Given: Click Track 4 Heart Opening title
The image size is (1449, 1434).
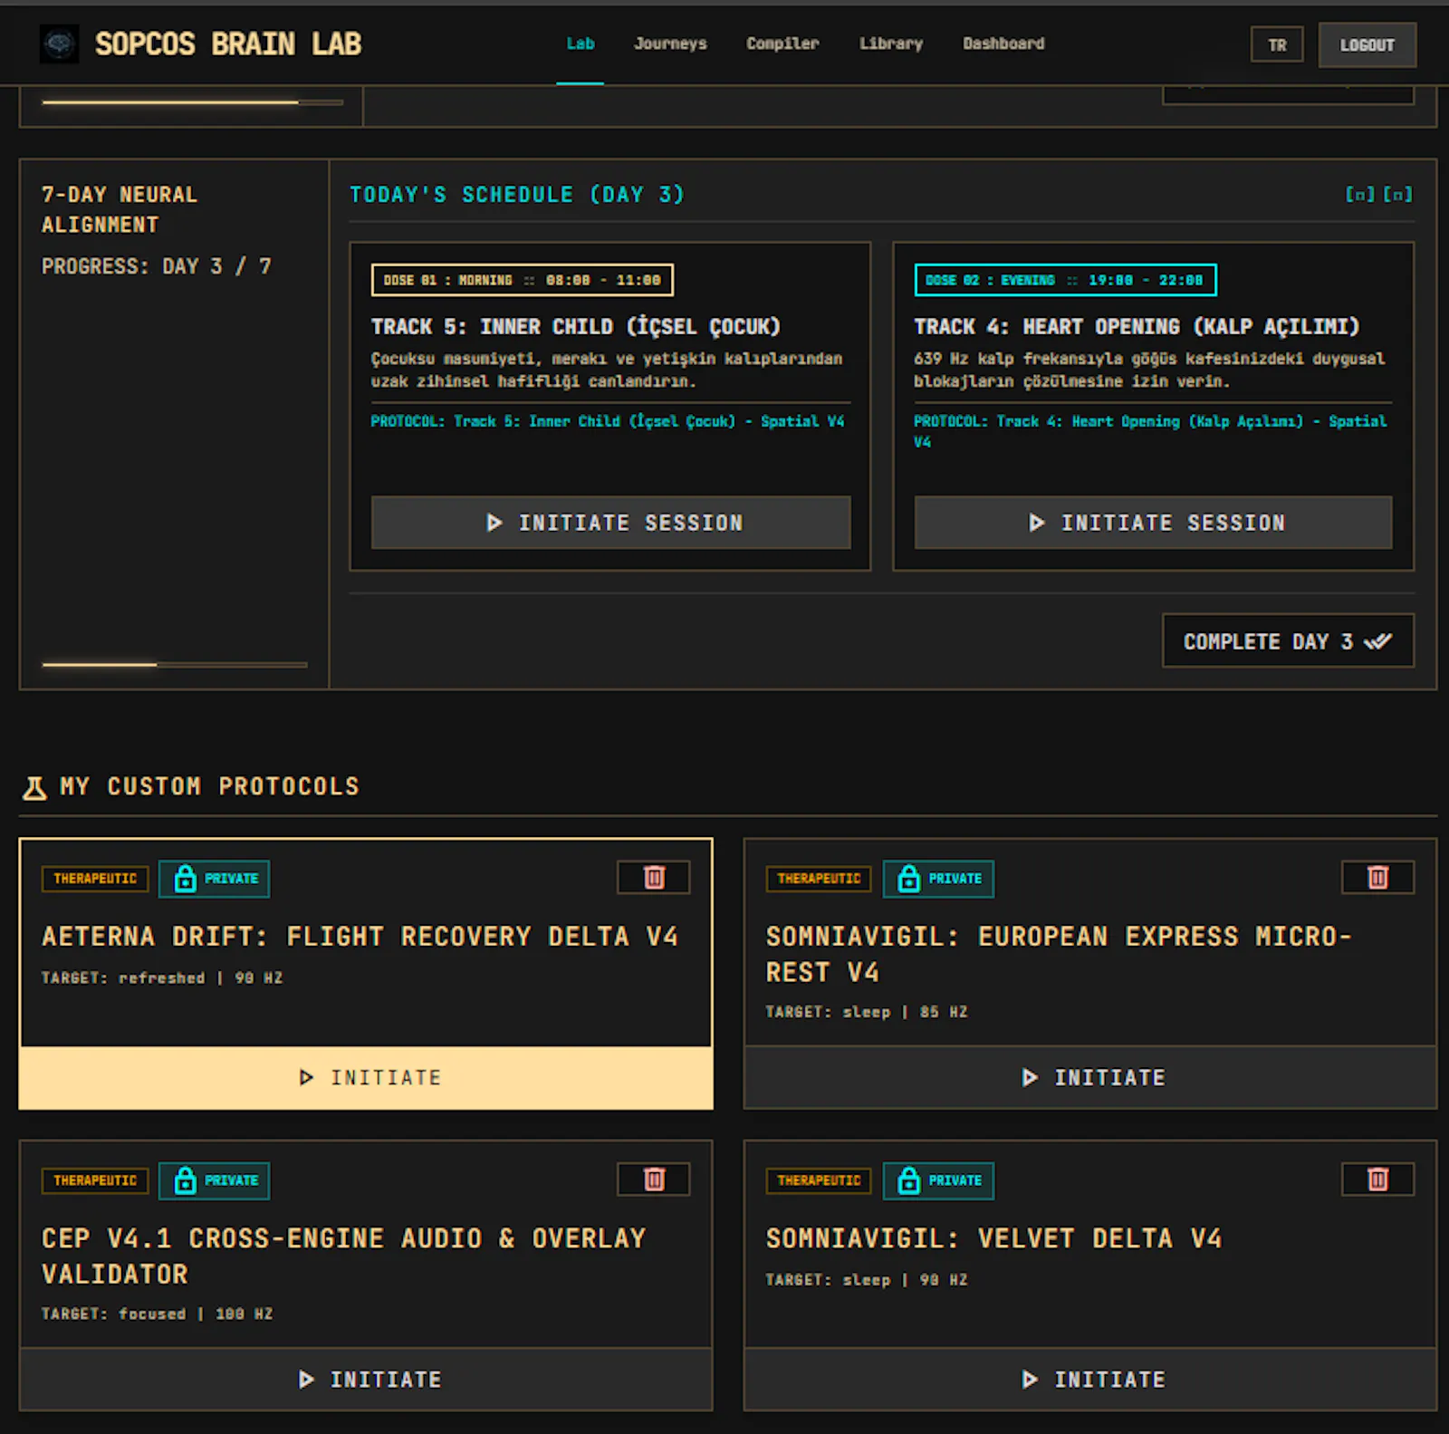Looking at the screenshot, I should point(1136,326).
